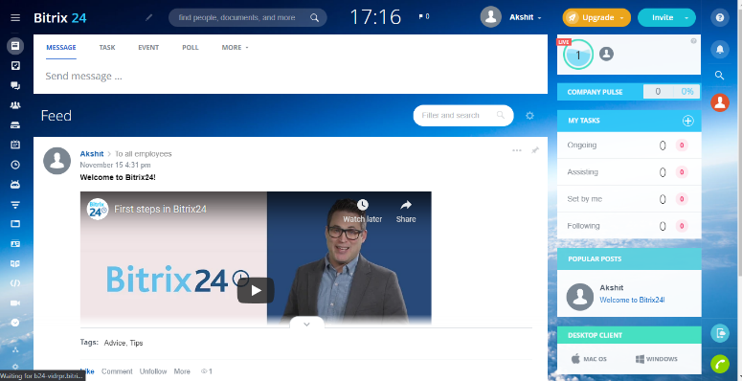Click the notifications bell icon

pyautogui.click(x=720, y=49)
